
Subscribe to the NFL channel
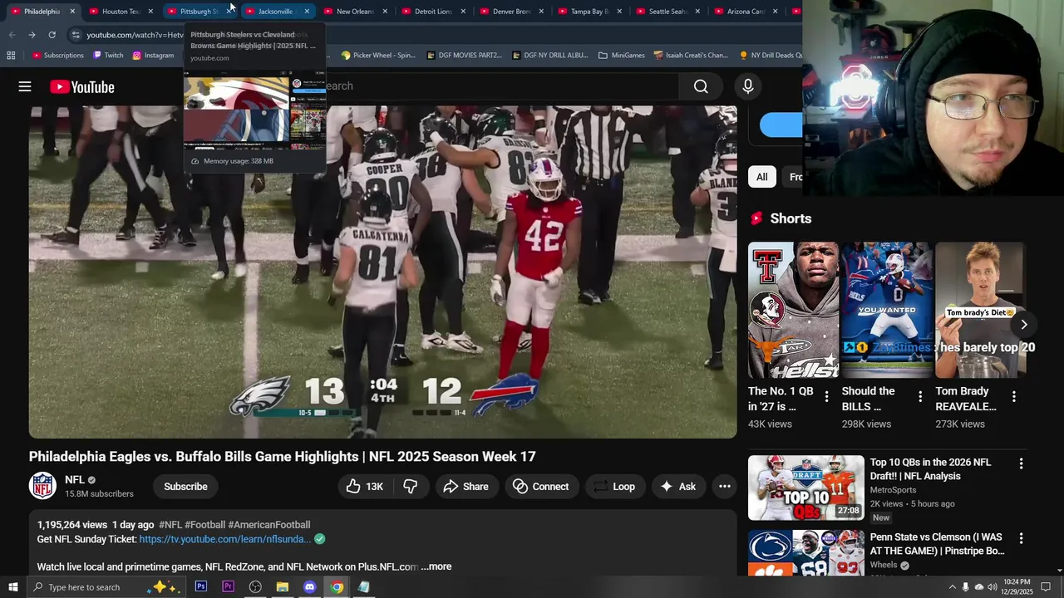click(185, 487)
